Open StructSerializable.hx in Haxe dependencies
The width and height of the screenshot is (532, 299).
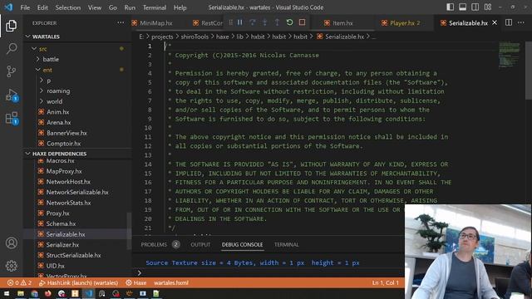[x=73, y=255]
